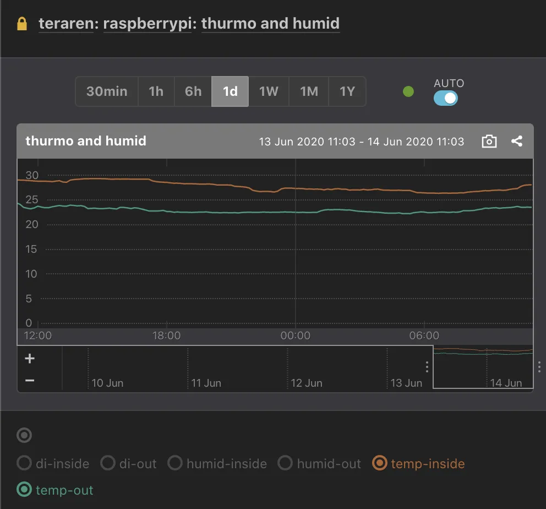Viewport: 546px width, 509px height.
Task: Disable the temp-out series
Action: point(24,490)
